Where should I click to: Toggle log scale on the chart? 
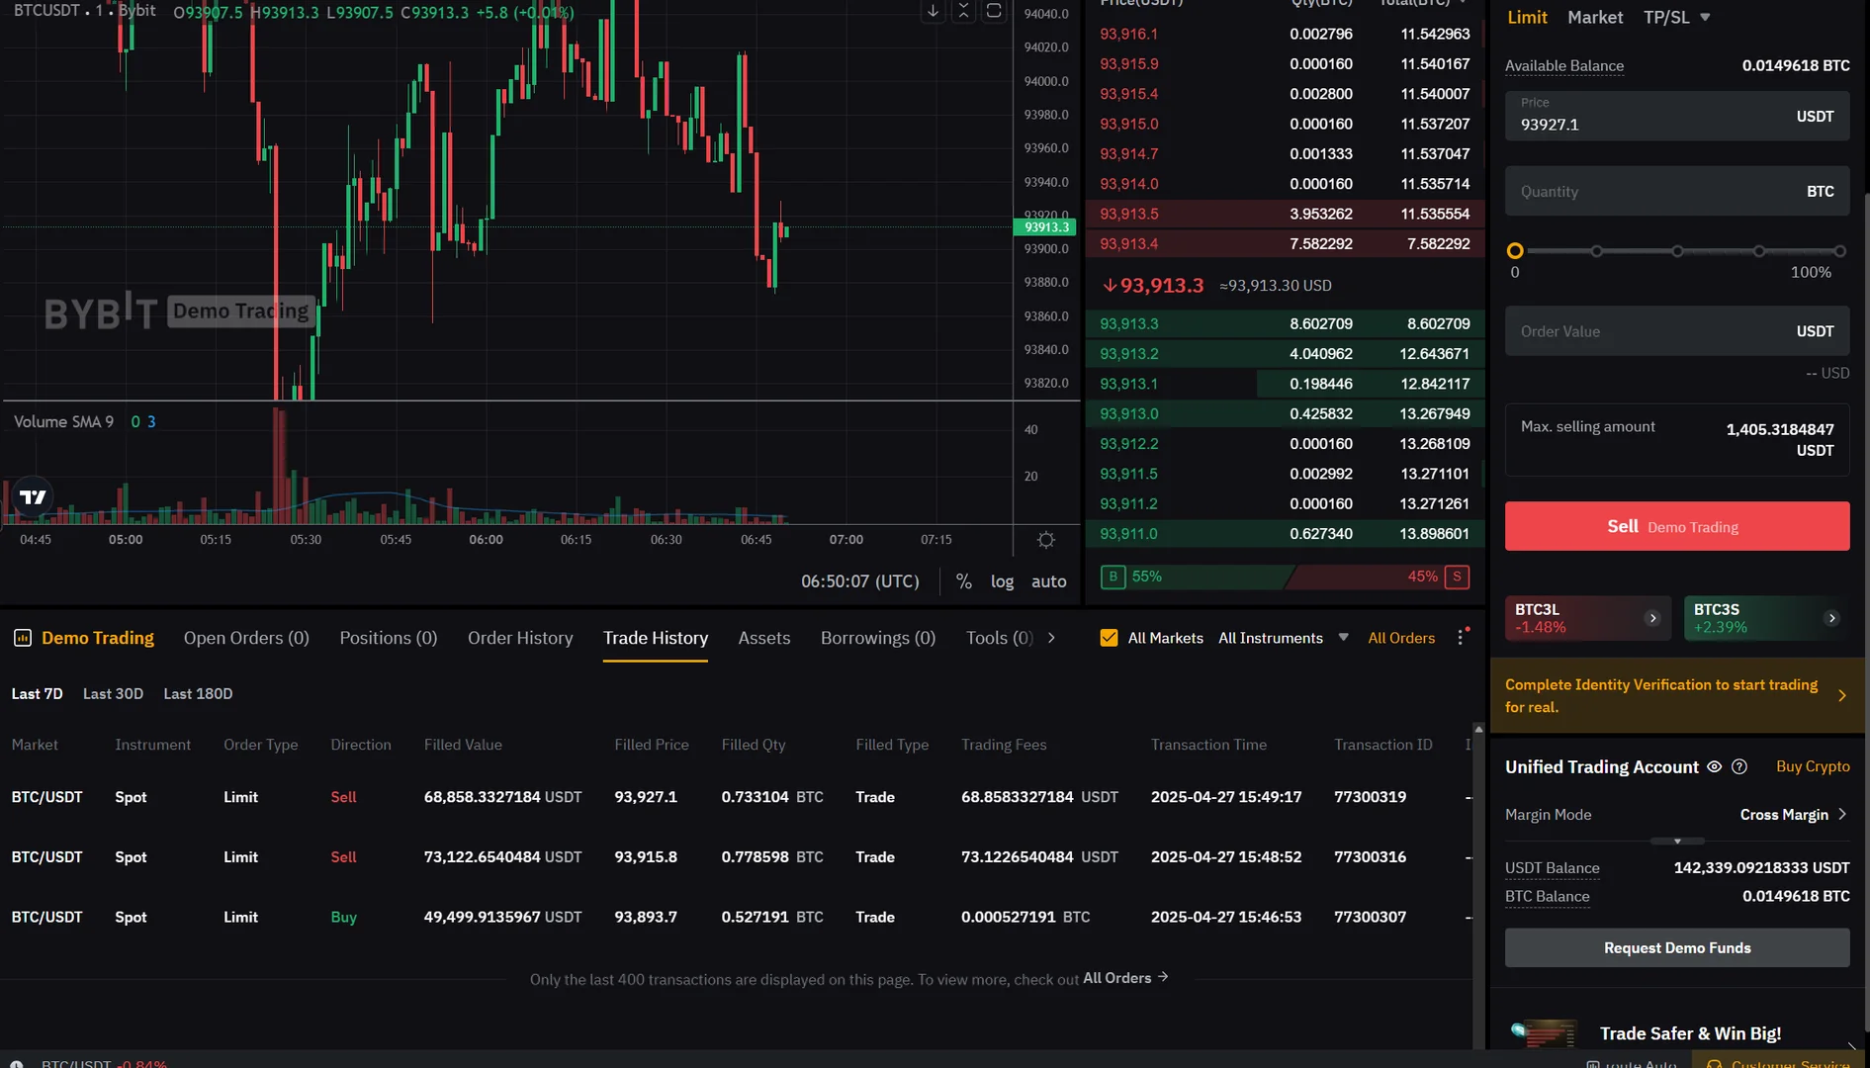1002,581
